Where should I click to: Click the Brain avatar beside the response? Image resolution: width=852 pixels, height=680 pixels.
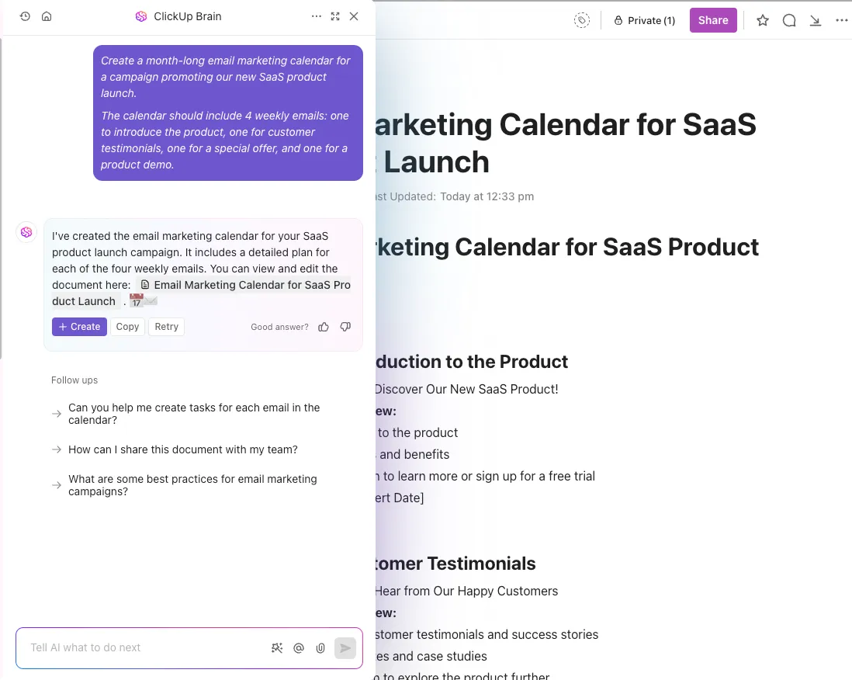pos(26,233)
